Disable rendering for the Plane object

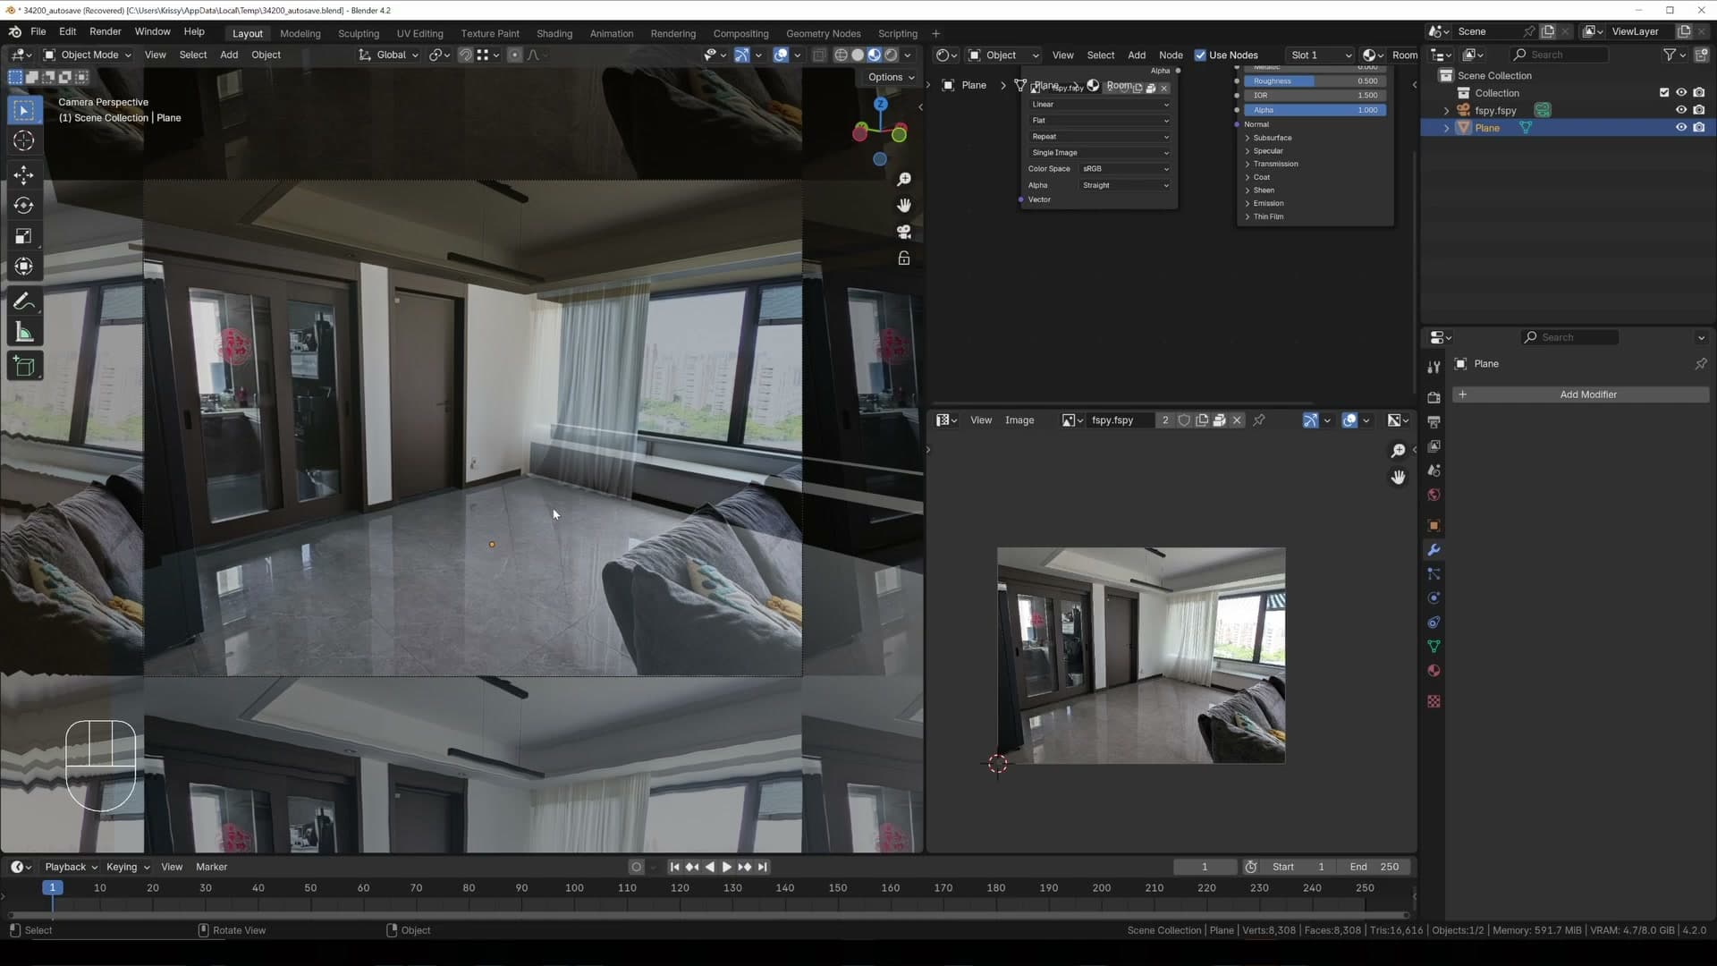tap(1699, 128)
